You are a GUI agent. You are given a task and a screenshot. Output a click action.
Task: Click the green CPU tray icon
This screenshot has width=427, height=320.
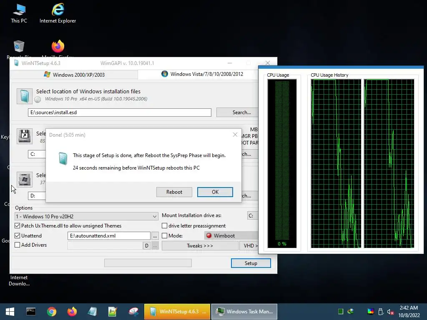(x=340, y=312)
